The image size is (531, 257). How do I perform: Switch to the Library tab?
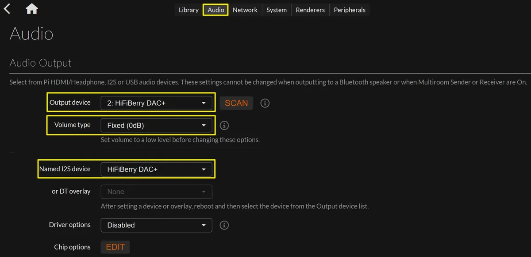pos(189,10)
